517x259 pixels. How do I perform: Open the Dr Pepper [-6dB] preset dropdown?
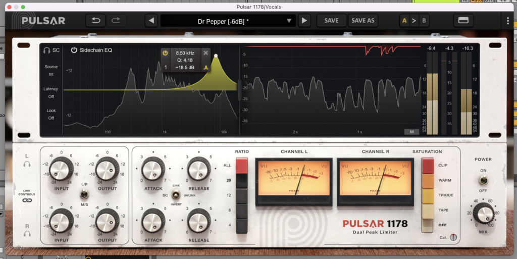point(228,21)
